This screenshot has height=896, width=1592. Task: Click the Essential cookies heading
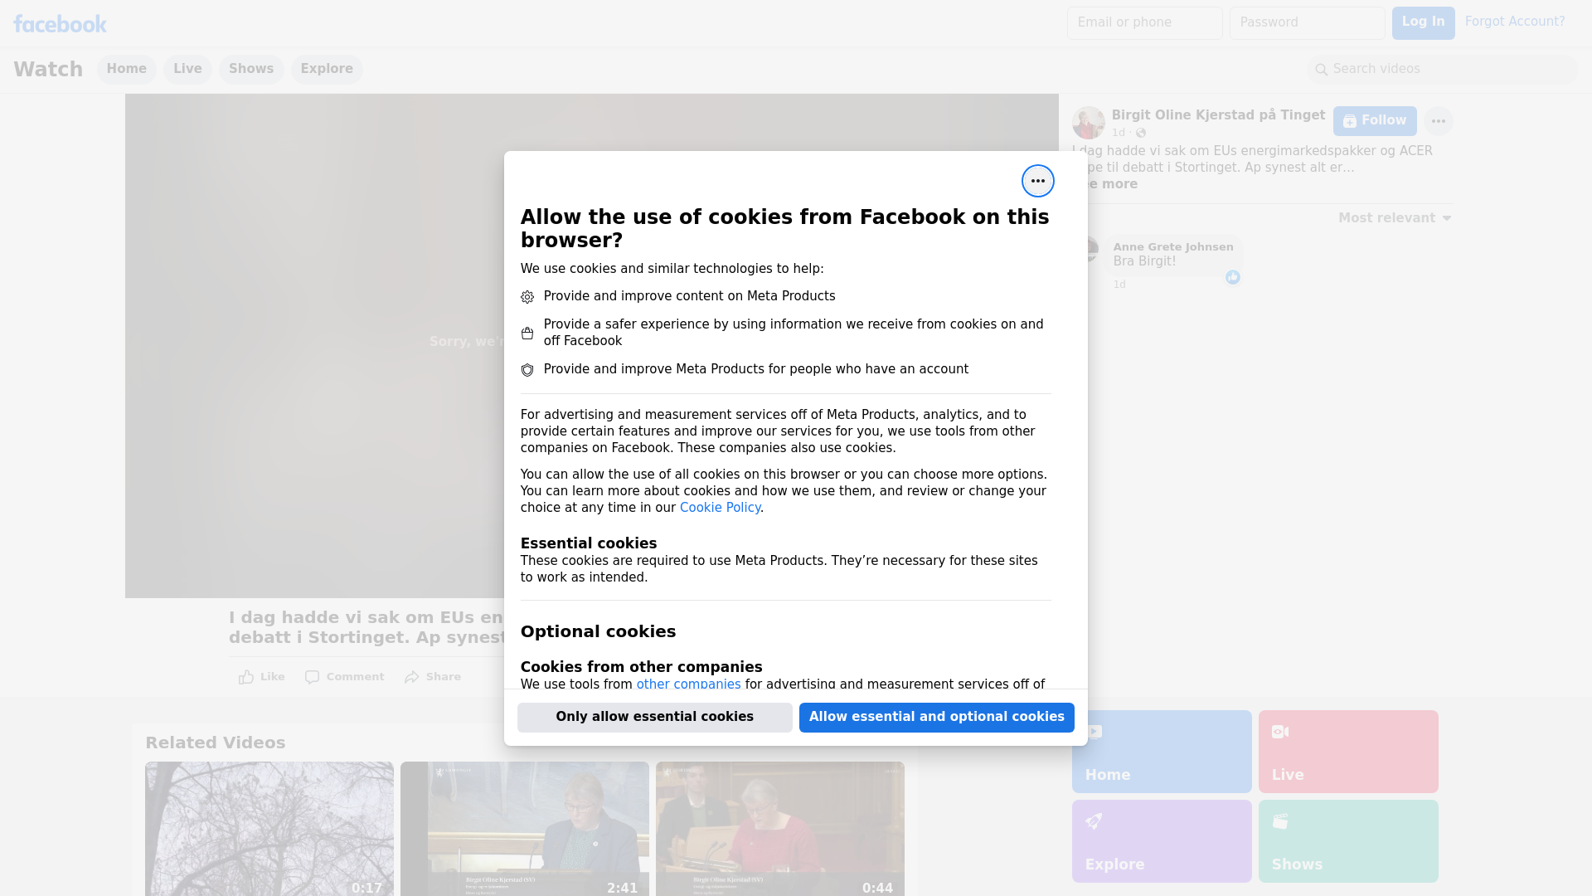coord(589,543)
